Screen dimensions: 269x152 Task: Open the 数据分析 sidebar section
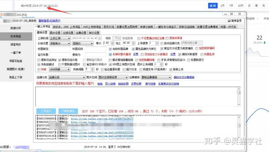[15, 28]
